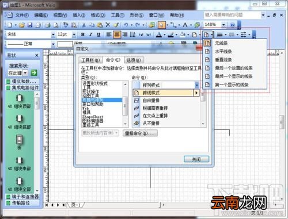Select 无线条 from the dropdown menu
Viewport: 288px width, 219px height.
pos(234,43)
